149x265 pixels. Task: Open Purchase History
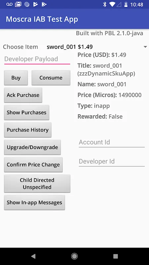pos(28,130)
